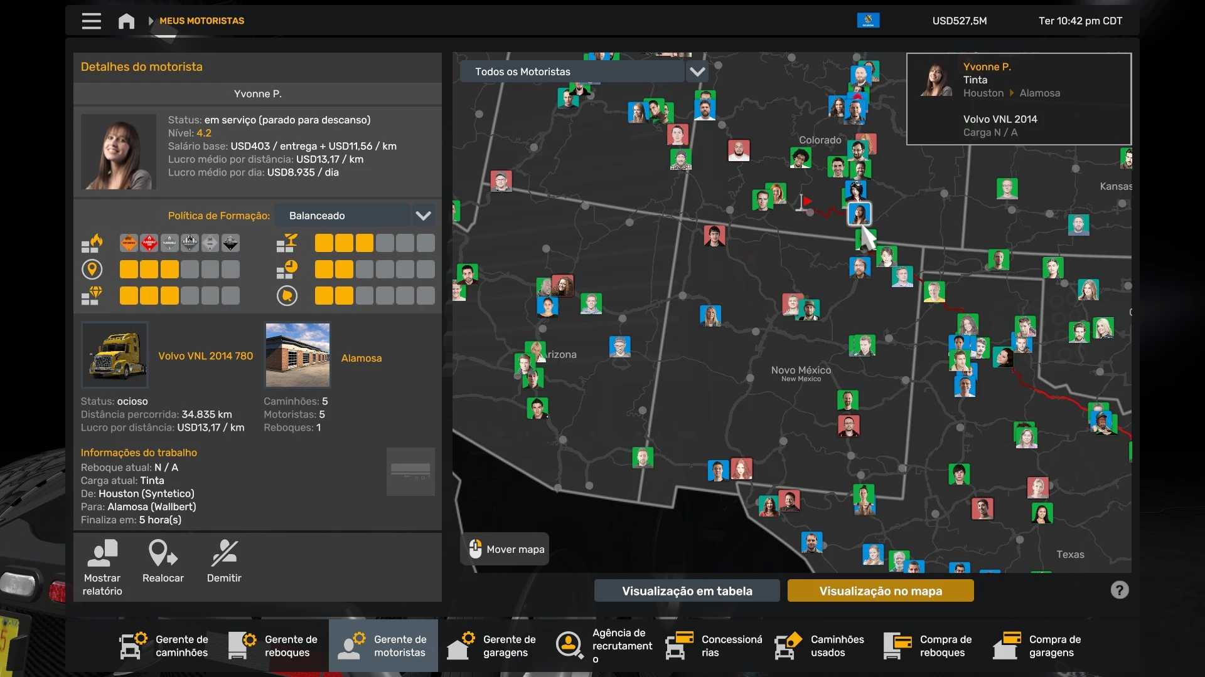Click the Alamosa garage link

click(361, 358)
